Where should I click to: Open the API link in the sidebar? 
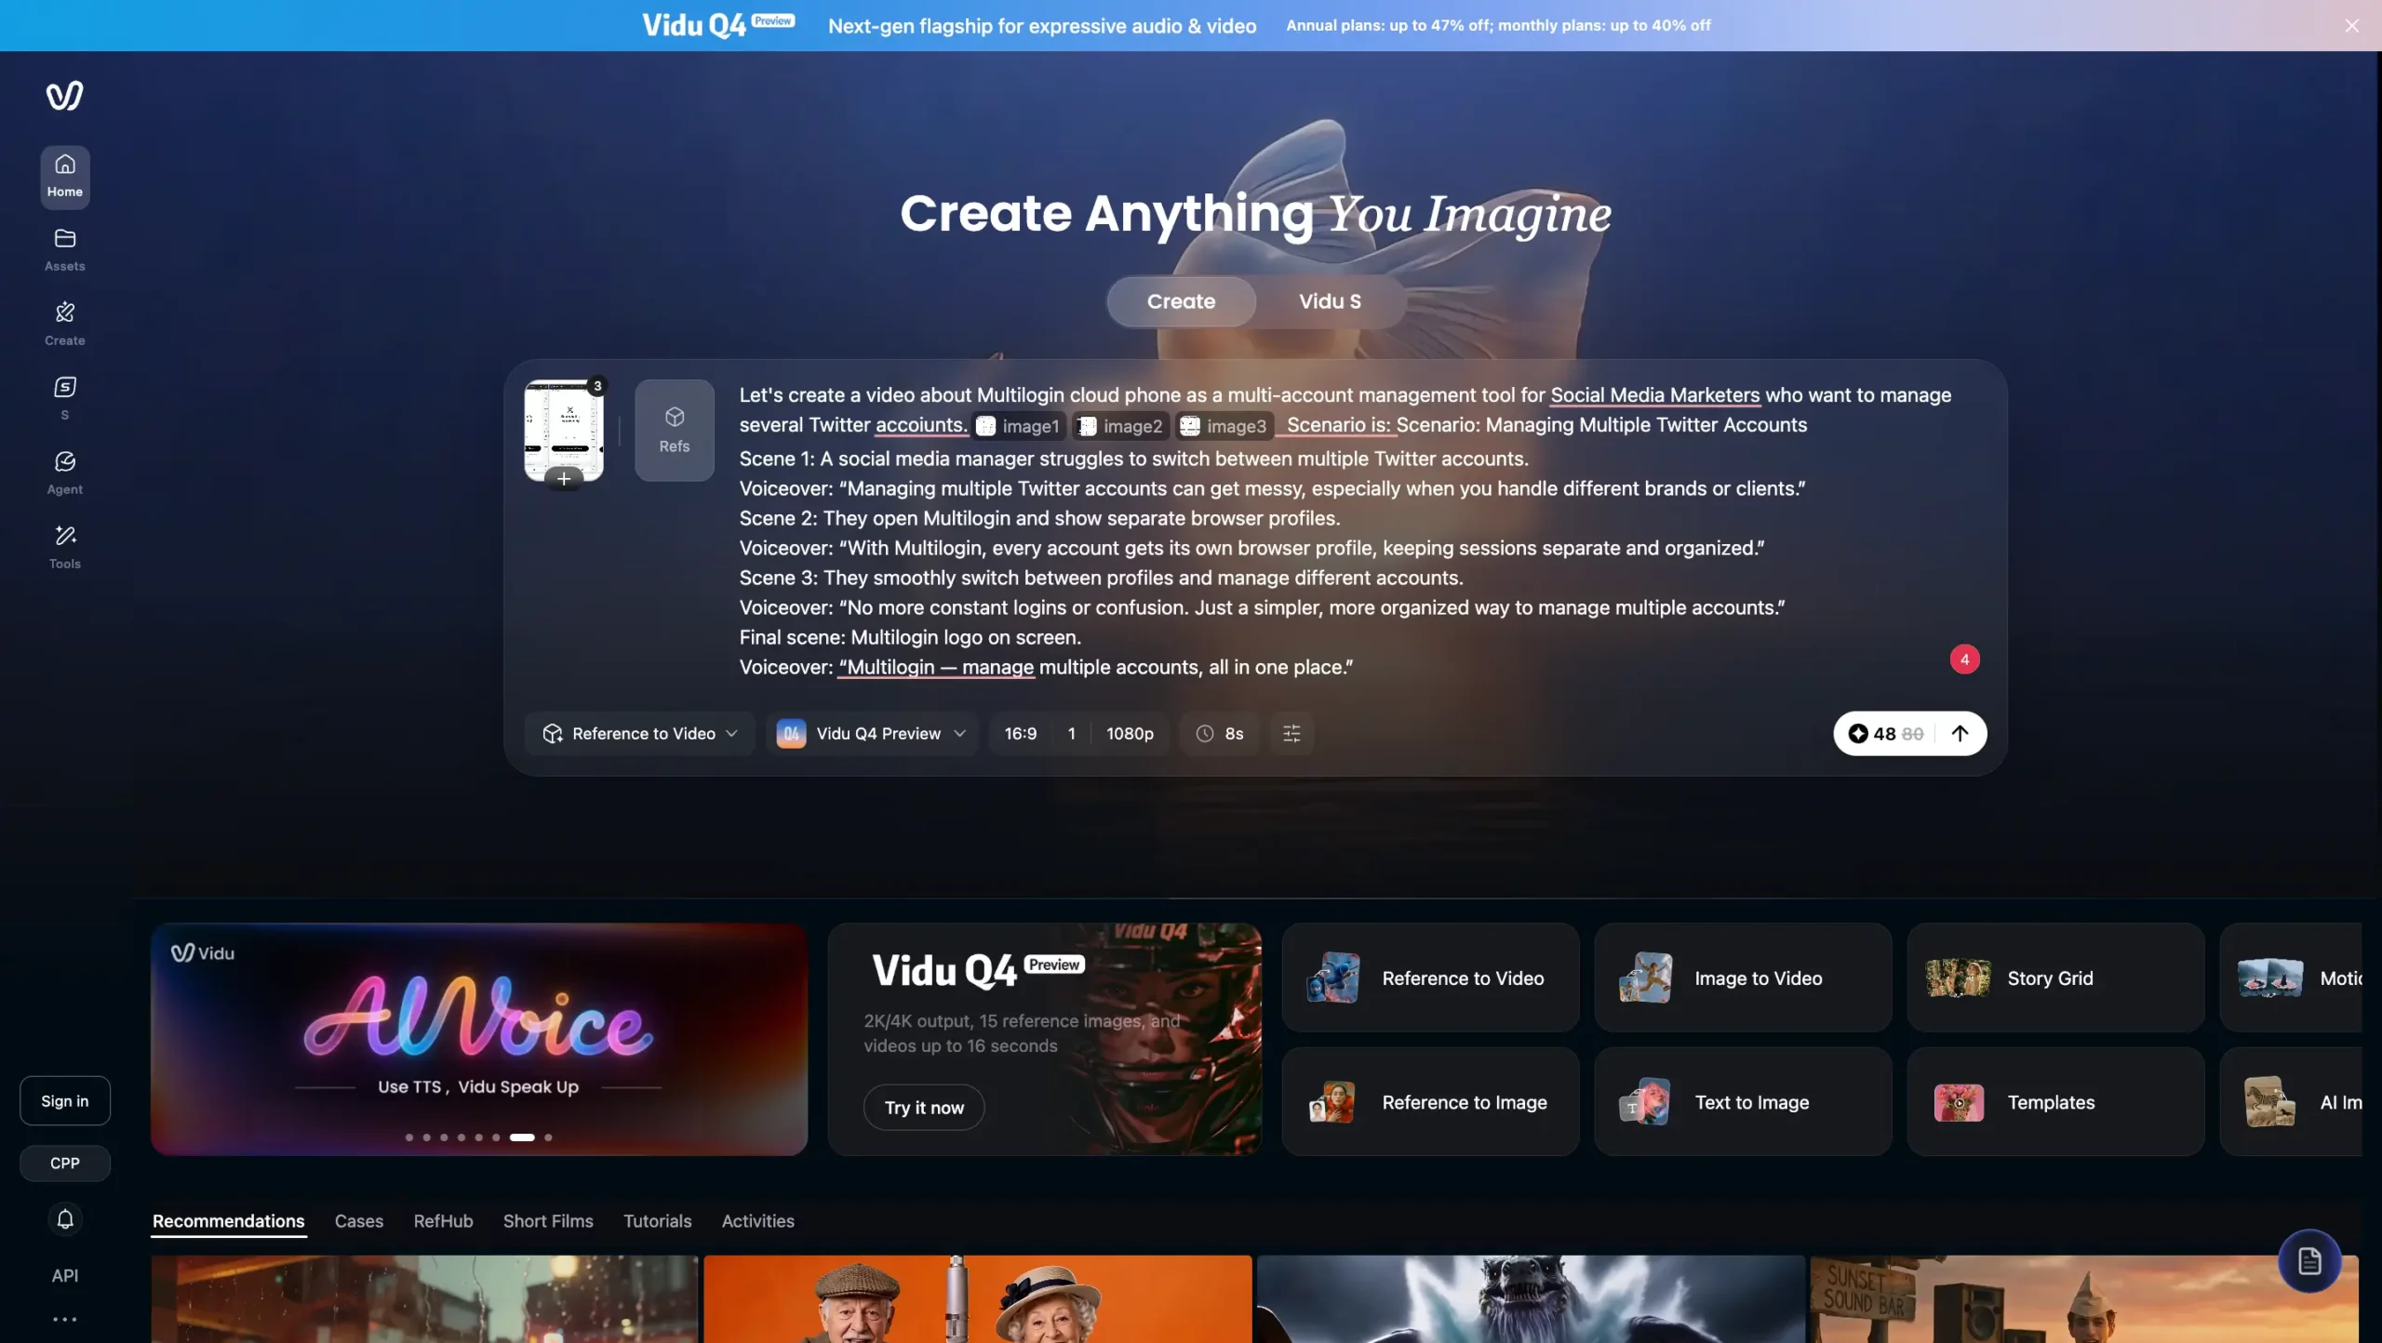point(64,1276)
